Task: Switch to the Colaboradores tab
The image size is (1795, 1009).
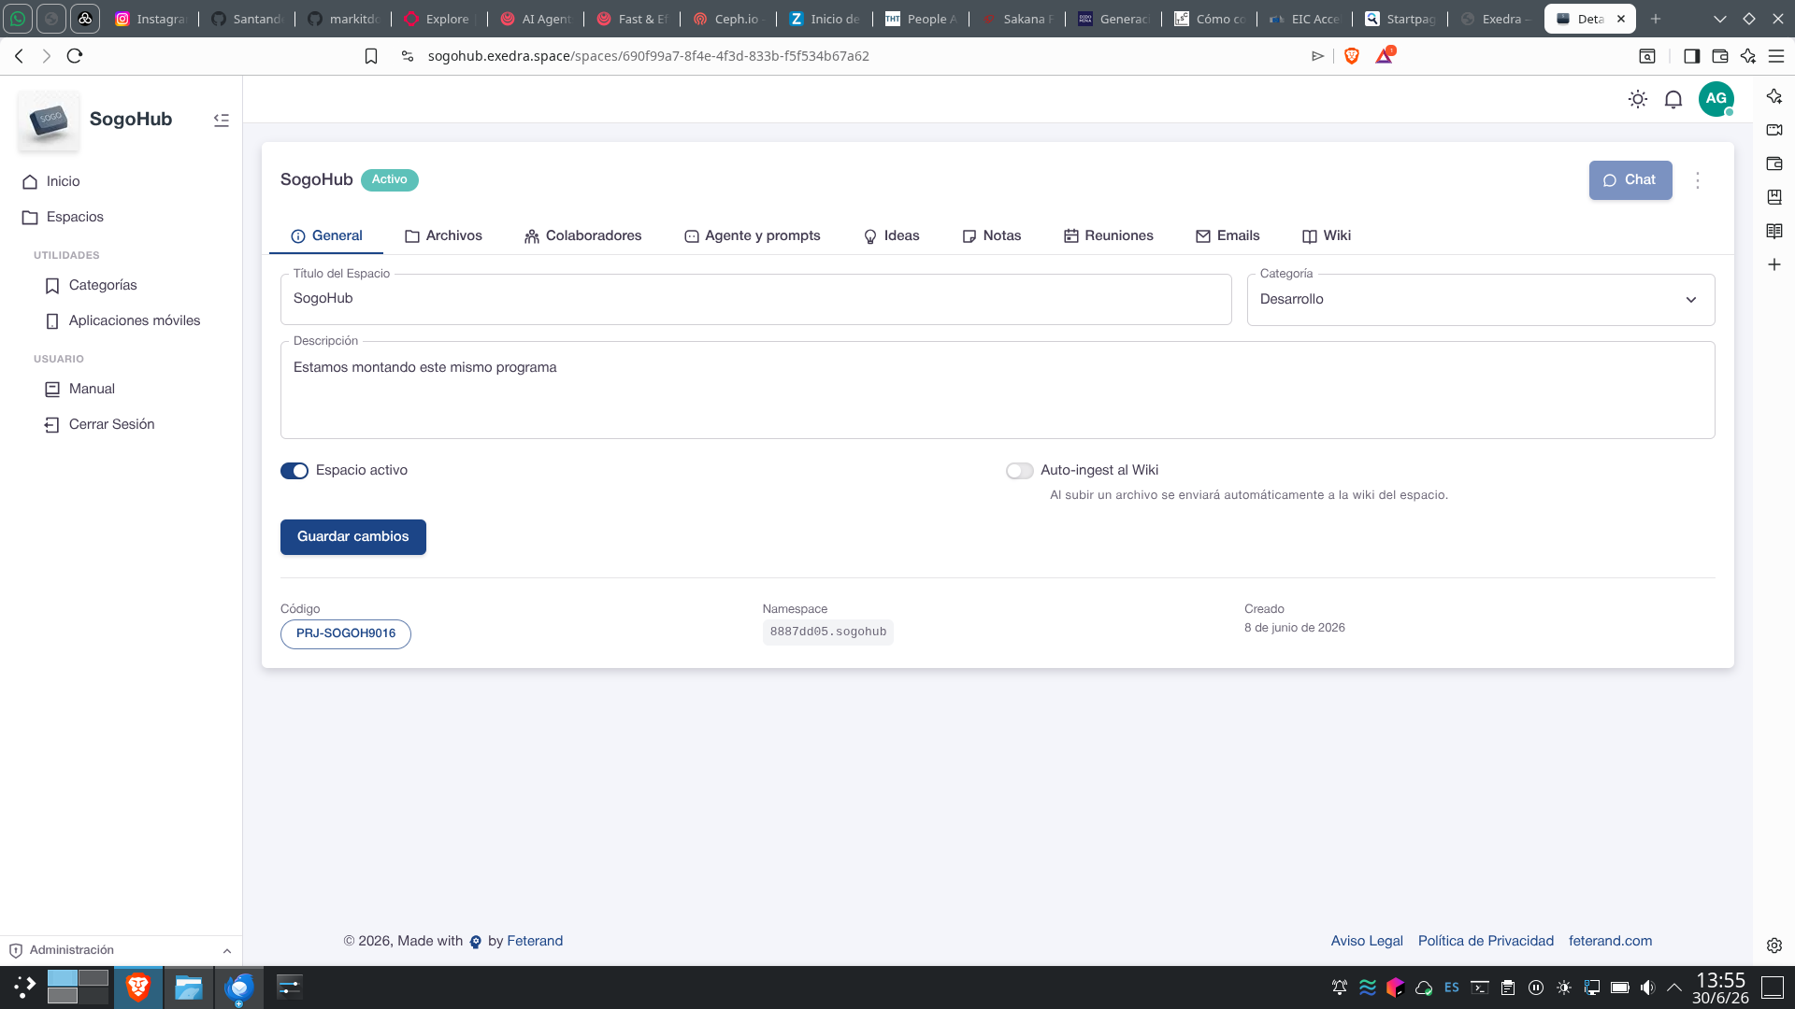Action: point(582,235)
